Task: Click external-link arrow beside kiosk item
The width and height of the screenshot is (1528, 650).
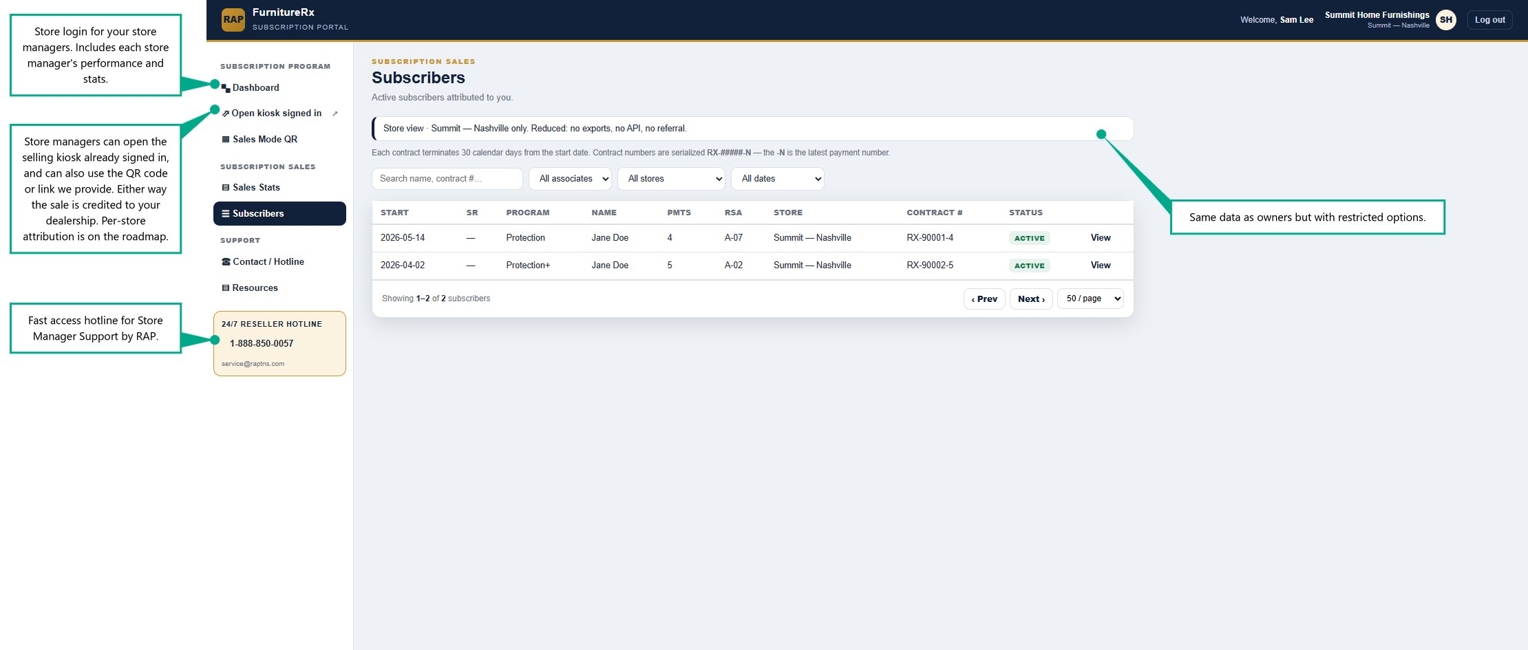Action: (335, 113)
